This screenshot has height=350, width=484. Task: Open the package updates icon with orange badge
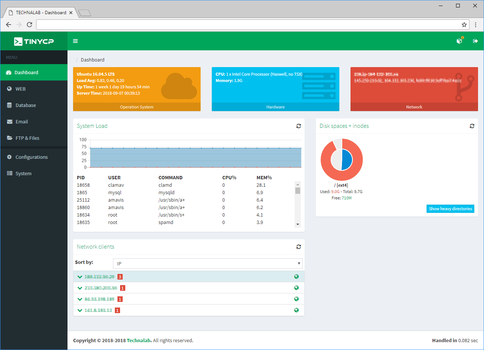(459, 41)
